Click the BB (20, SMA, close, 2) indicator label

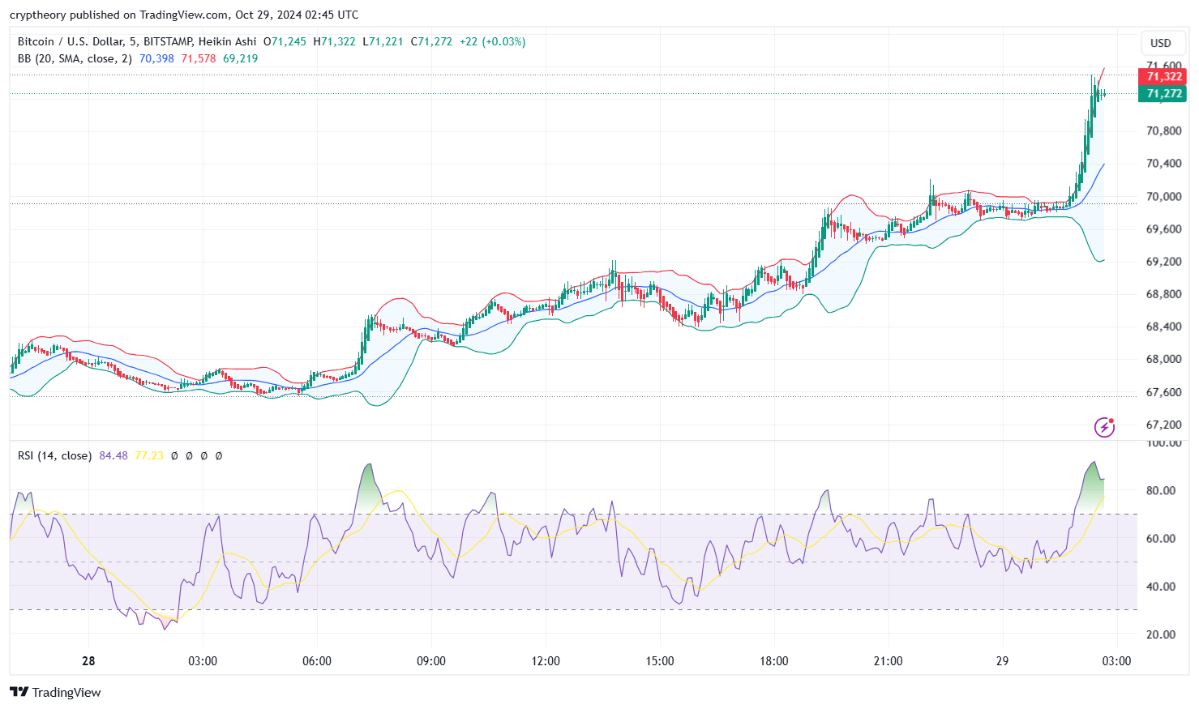(75, 58)
